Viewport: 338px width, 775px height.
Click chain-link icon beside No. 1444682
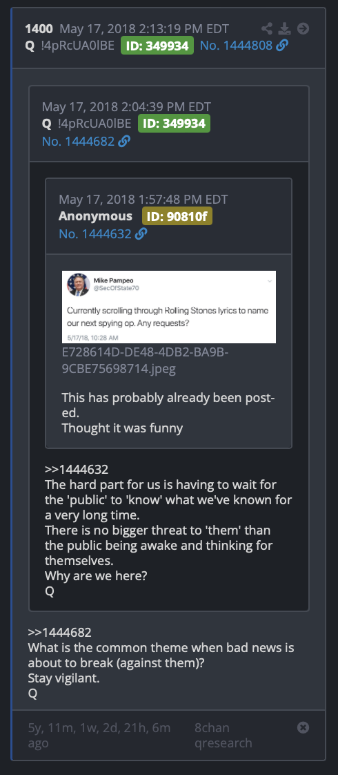click(124, 142)
